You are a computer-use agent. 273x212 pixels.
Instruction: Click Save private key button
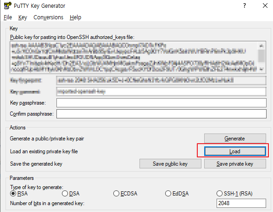coord(235,164)
